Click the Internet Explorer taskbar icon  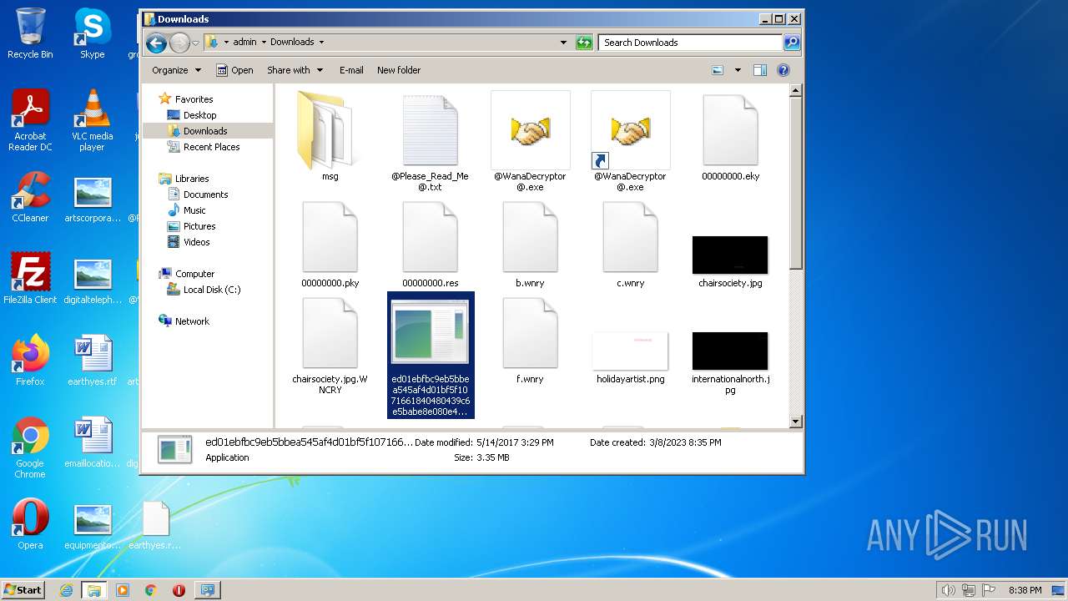[66, 590]
